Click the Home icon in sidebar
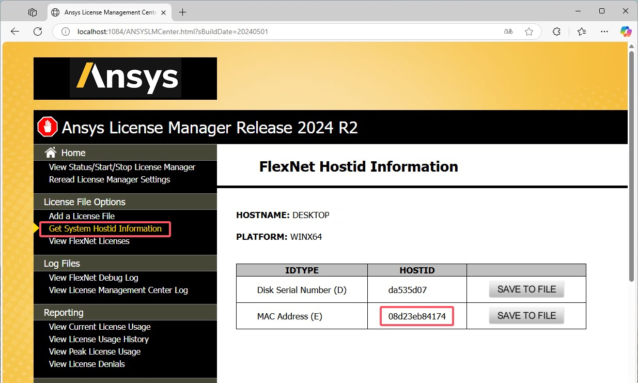Image resolution: width=638 pixels, height=383 pixels. [x=51, y=152]
